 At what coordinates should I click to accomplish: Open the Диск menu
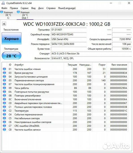pos(41,8)
